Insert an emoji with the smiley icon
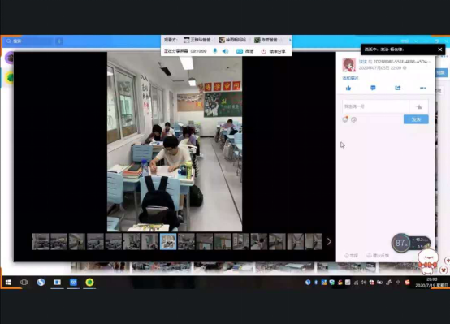Viewport: 450px width, 324px height. pos(345,119)
